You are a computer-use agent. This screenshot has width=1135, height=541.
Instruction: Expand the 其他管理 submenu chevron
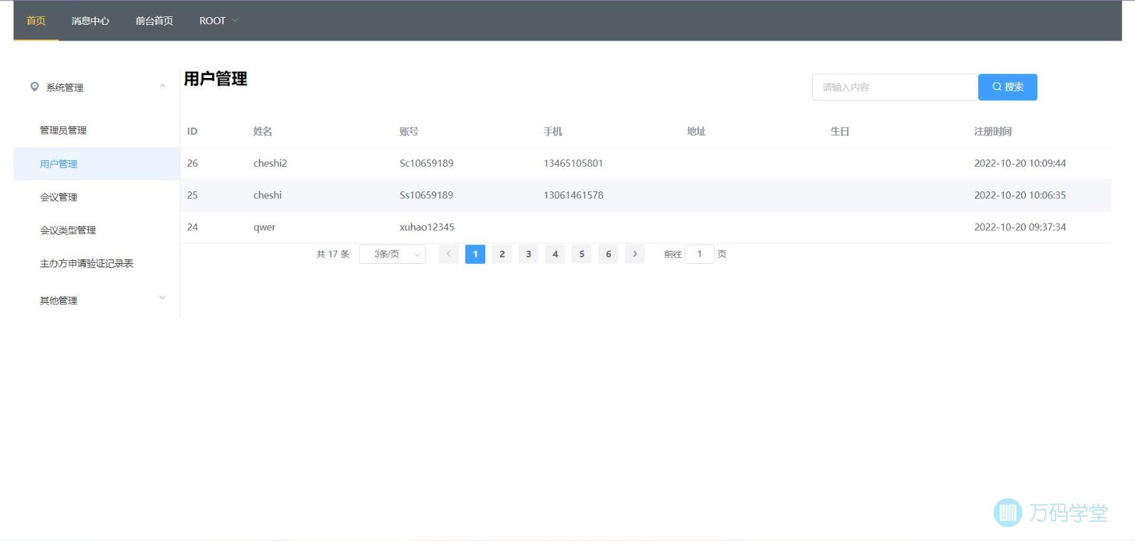pyautogui.click(x=162, y=298)
